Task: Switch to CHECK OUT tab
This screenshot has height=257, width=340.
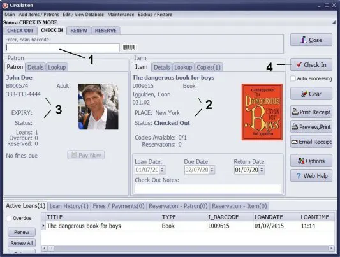Action: click(x=20, y=31)
